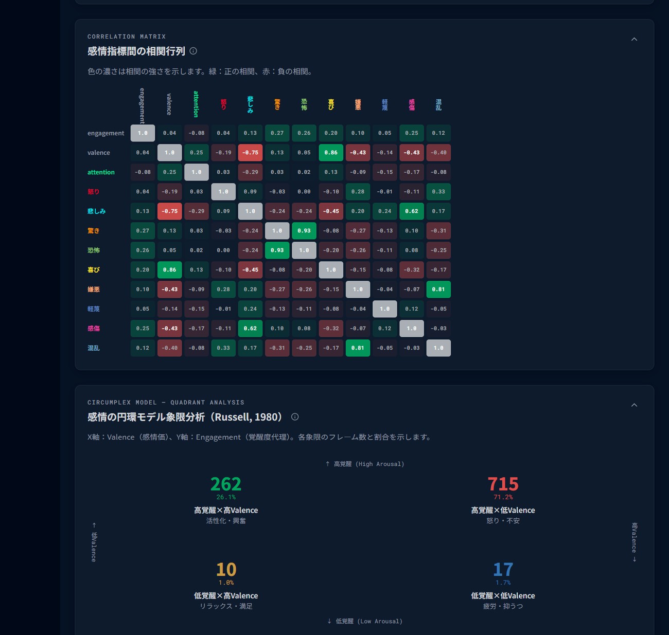Collapse the Correlation Matrix panel
Viewport: 669px width, 635px height.
(634, 39)
